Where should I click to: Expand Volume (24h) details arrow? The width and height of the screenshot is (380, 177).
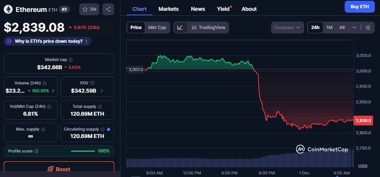tap(53, 90)
